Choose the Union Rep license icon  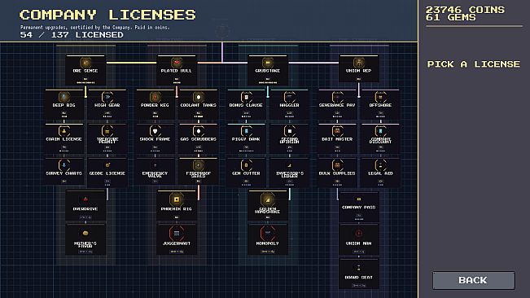click(x=359, y=63)
